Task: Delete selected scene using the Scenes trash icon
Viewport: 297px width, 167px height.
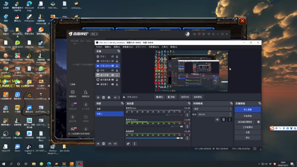Action: (x=104, y=144)
